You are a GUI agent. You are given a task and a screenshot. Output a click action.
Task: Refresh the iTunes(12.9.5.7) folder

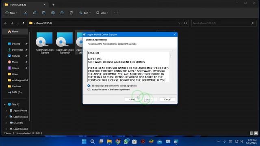pos(185,23)
